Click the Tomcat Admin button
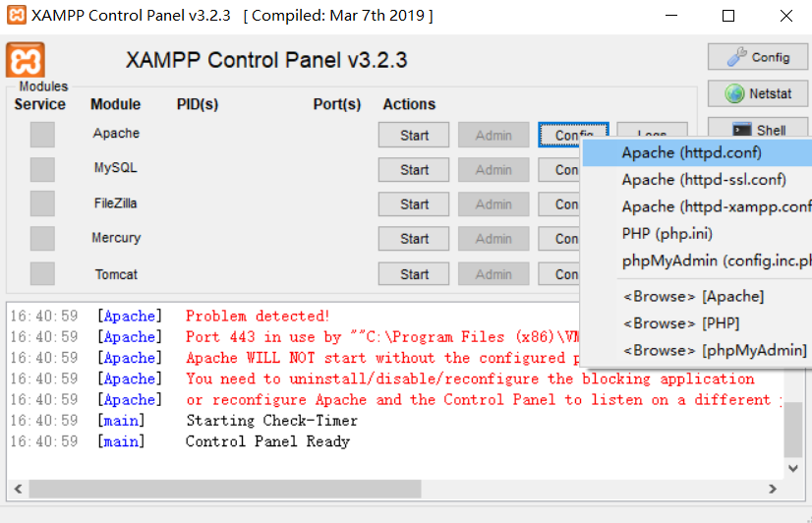812x523 pixels. (493, 274)
